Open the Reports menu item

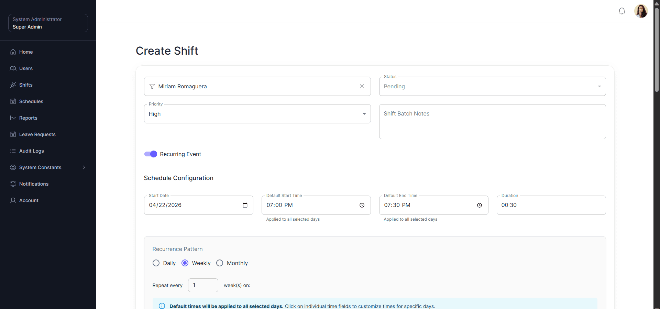(x=48, y=118)
